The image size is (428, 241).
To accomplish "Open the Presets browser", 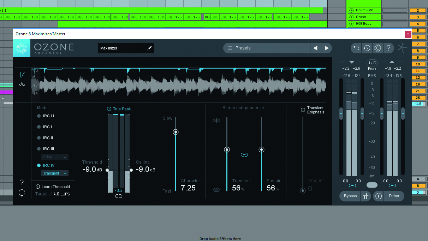I will (267, 48).
